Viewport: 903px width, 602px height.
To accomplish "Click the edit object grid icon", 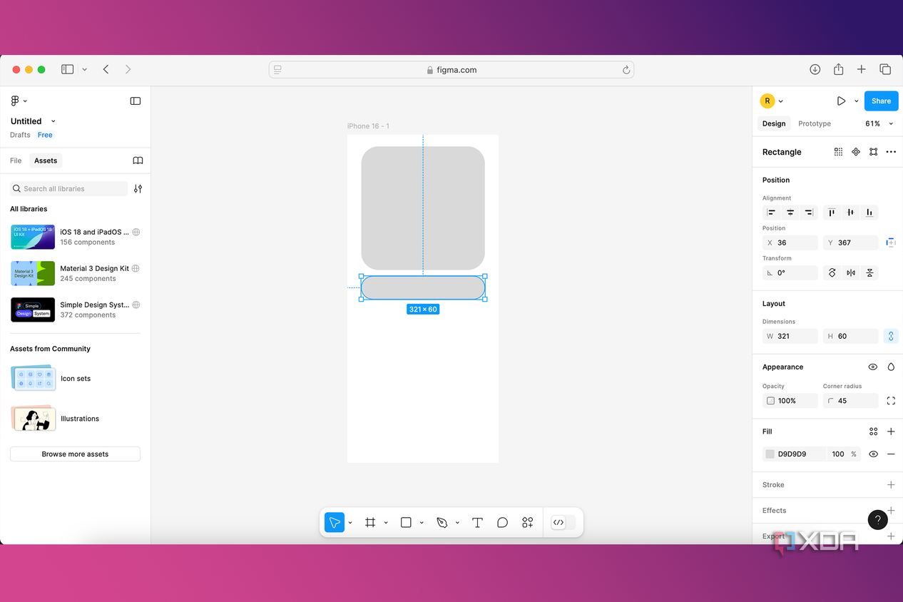I will 838,152.
